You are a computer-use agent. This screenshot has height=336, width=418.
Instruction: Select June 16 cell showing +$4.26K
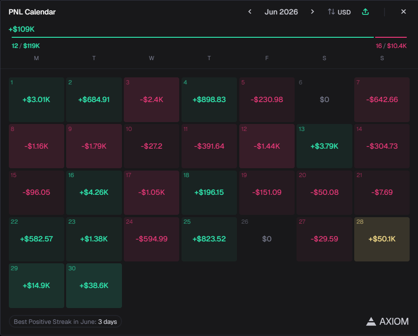point(94,192)
